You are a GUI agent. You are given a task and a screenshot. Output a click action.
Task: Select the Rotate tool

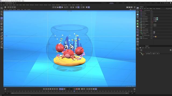(x=2, y=21)
